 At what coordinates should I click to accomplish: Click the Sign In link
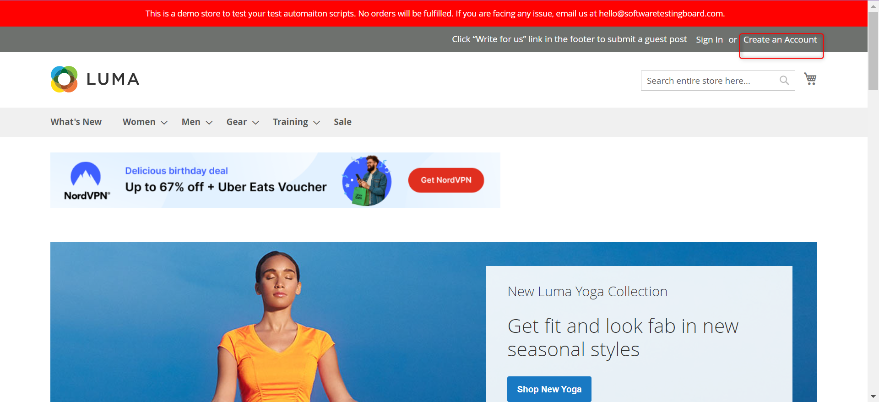[709, 39]
